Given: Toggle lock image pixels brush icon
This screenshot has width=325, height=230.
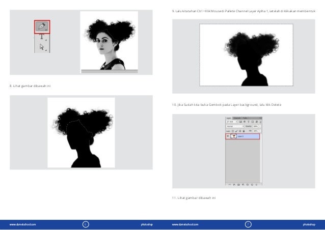Looking at the screenshot, I should point(236,131).
